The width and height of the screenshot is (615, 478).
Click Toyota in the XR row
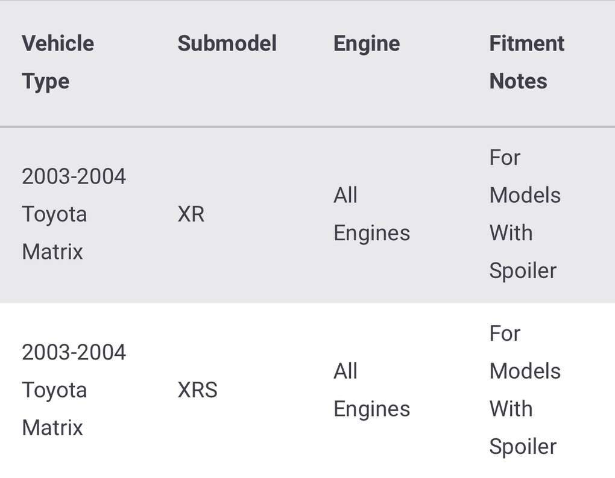[x=54, y=214]
